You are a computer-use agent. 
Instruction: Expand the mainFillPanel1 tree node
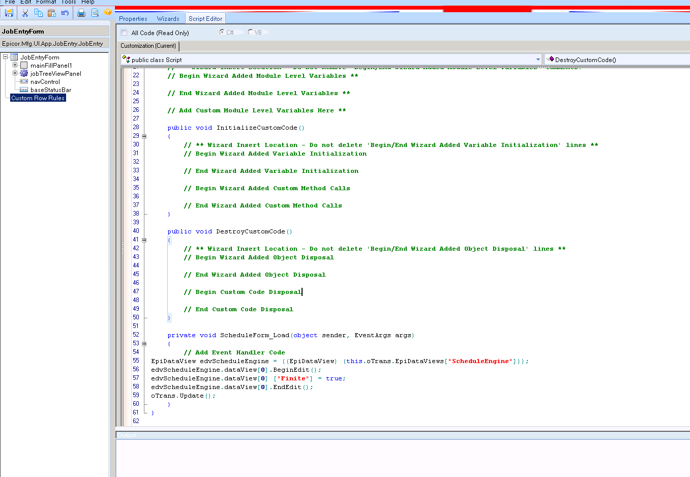tap(15, 65)
